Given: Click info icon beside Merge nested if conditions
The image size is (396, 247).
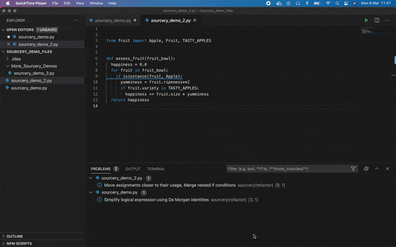Looking at the screenshot, I should point(100,185).
